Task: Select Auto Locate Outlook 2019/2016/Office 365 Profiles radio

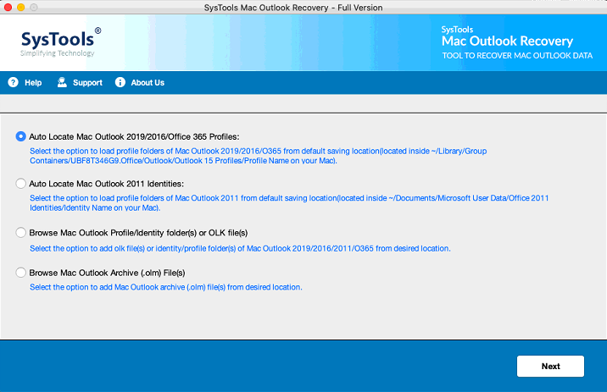Action: click(x=21, y=136)
